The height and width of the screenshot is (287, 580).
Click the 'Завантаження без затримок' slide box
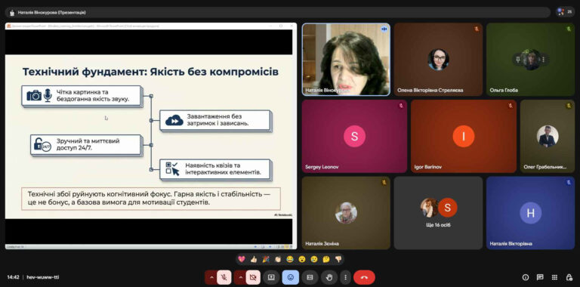tap(215, 120)
